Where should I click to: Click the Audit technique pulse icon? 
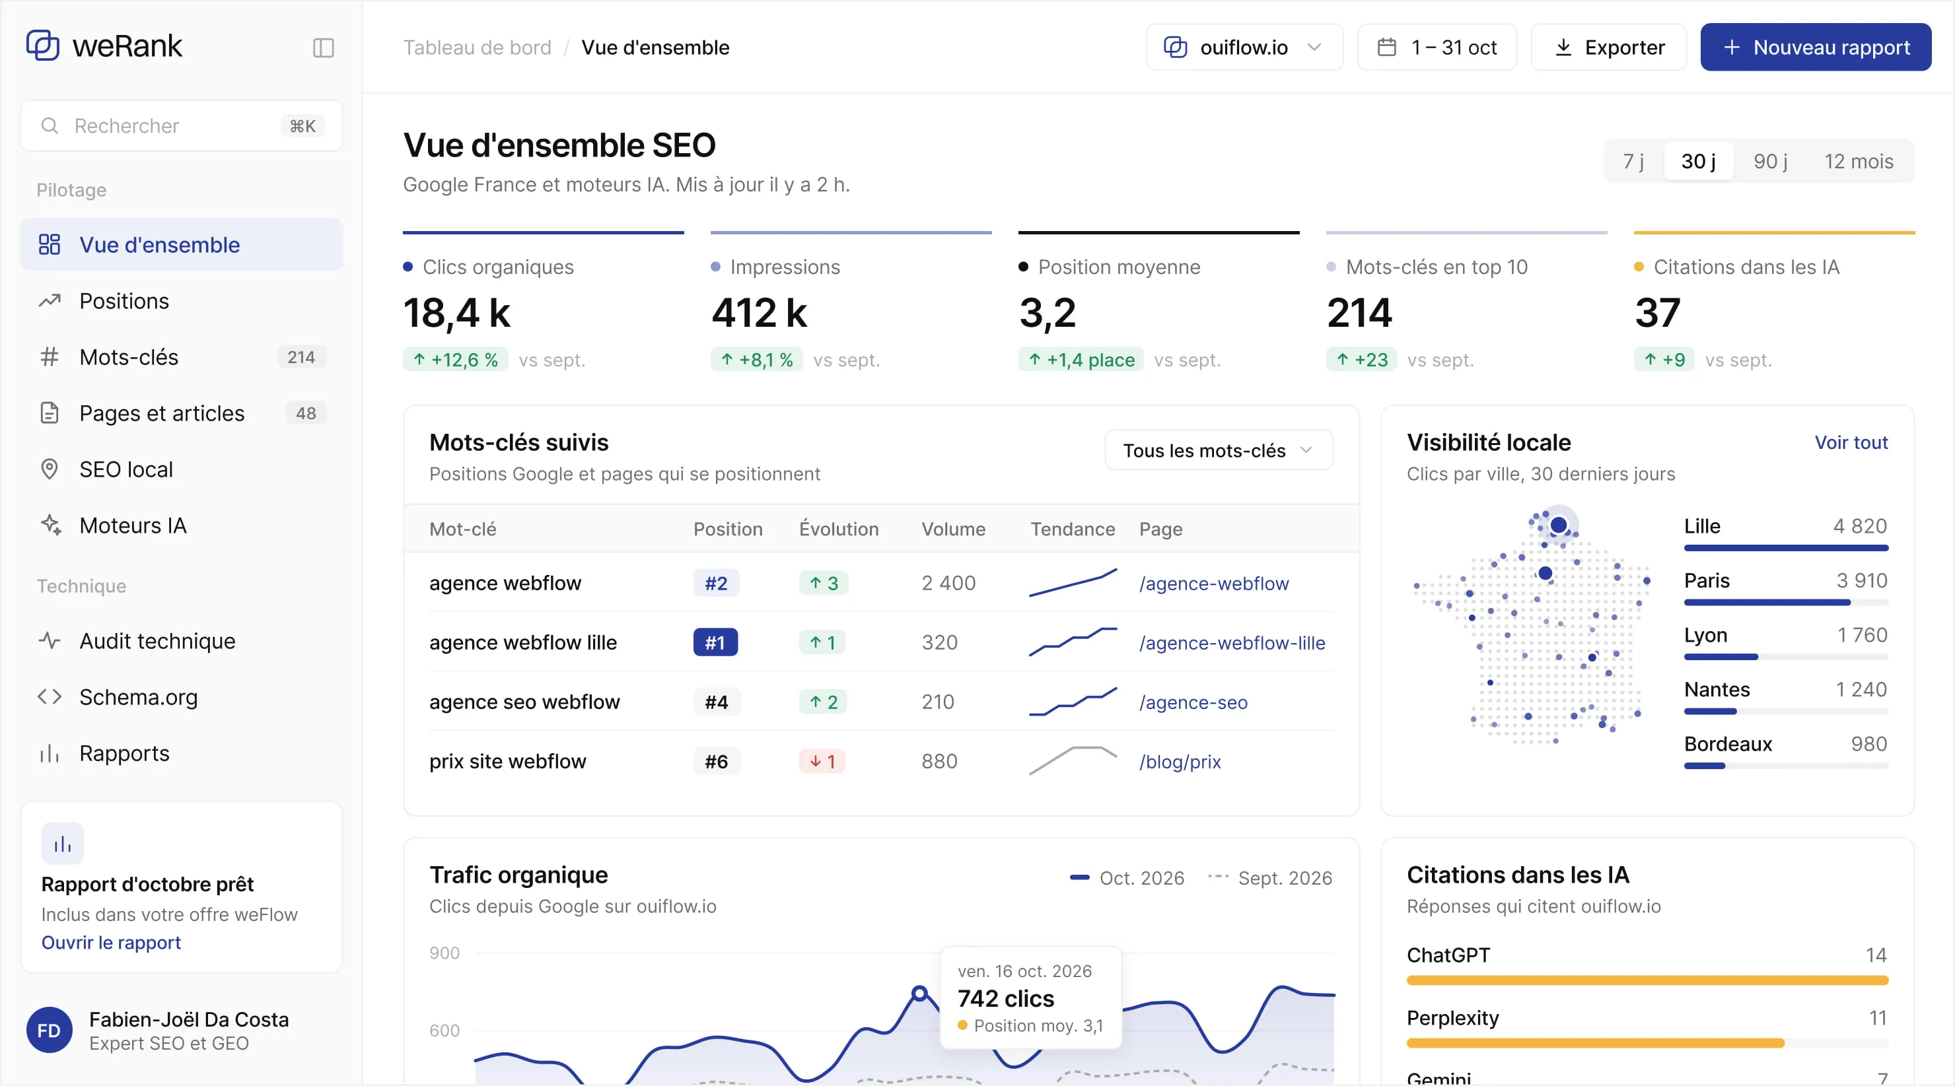point(50,640)
